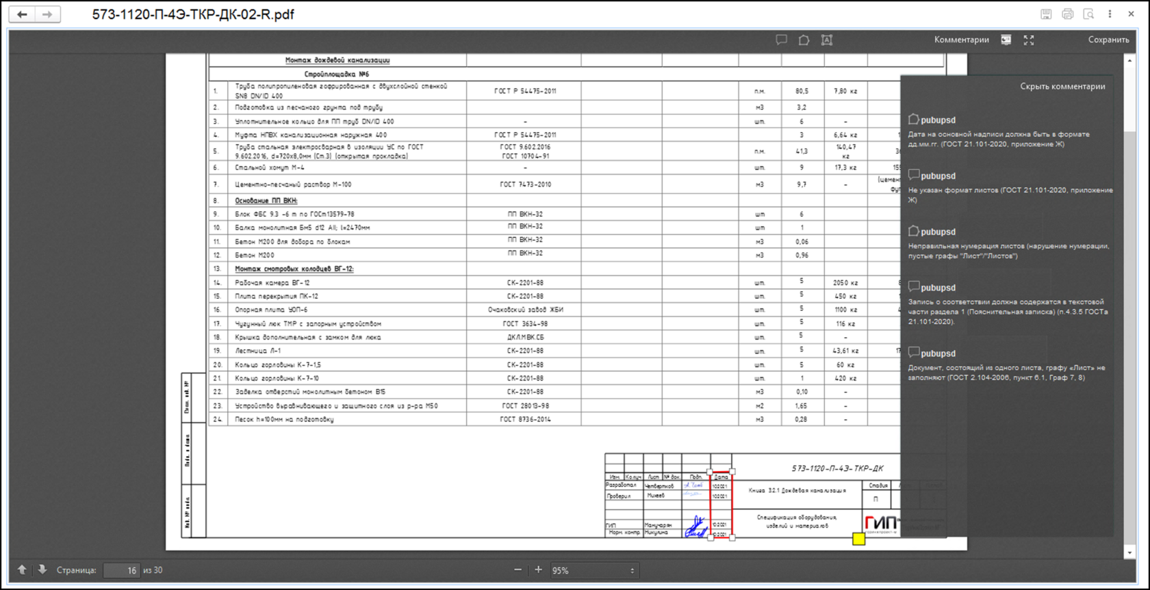Viewport: 1150px width, 590px height.
Task: Select the text box annotation tool
Action: [827, 40]
